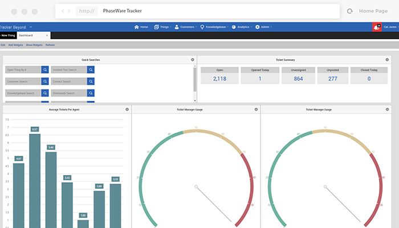Click the PhaseWare Tracker address bar

tap(197, 11)
